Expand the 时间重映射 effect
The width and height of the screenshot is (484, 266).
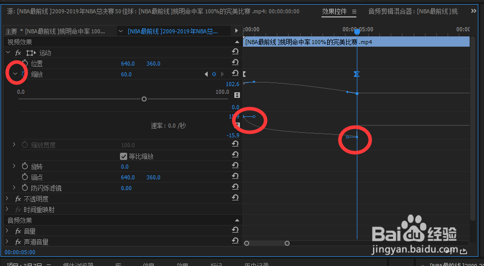(8, 209)
